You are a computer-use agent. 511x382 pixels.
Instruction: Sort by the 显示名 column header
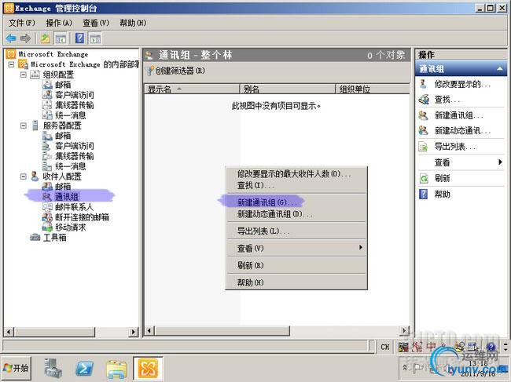tap(192, 89)
